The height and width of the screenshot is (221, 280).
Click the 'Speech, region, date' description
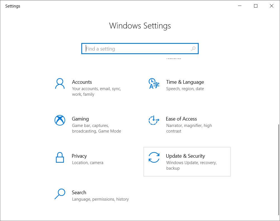point(185,89)
